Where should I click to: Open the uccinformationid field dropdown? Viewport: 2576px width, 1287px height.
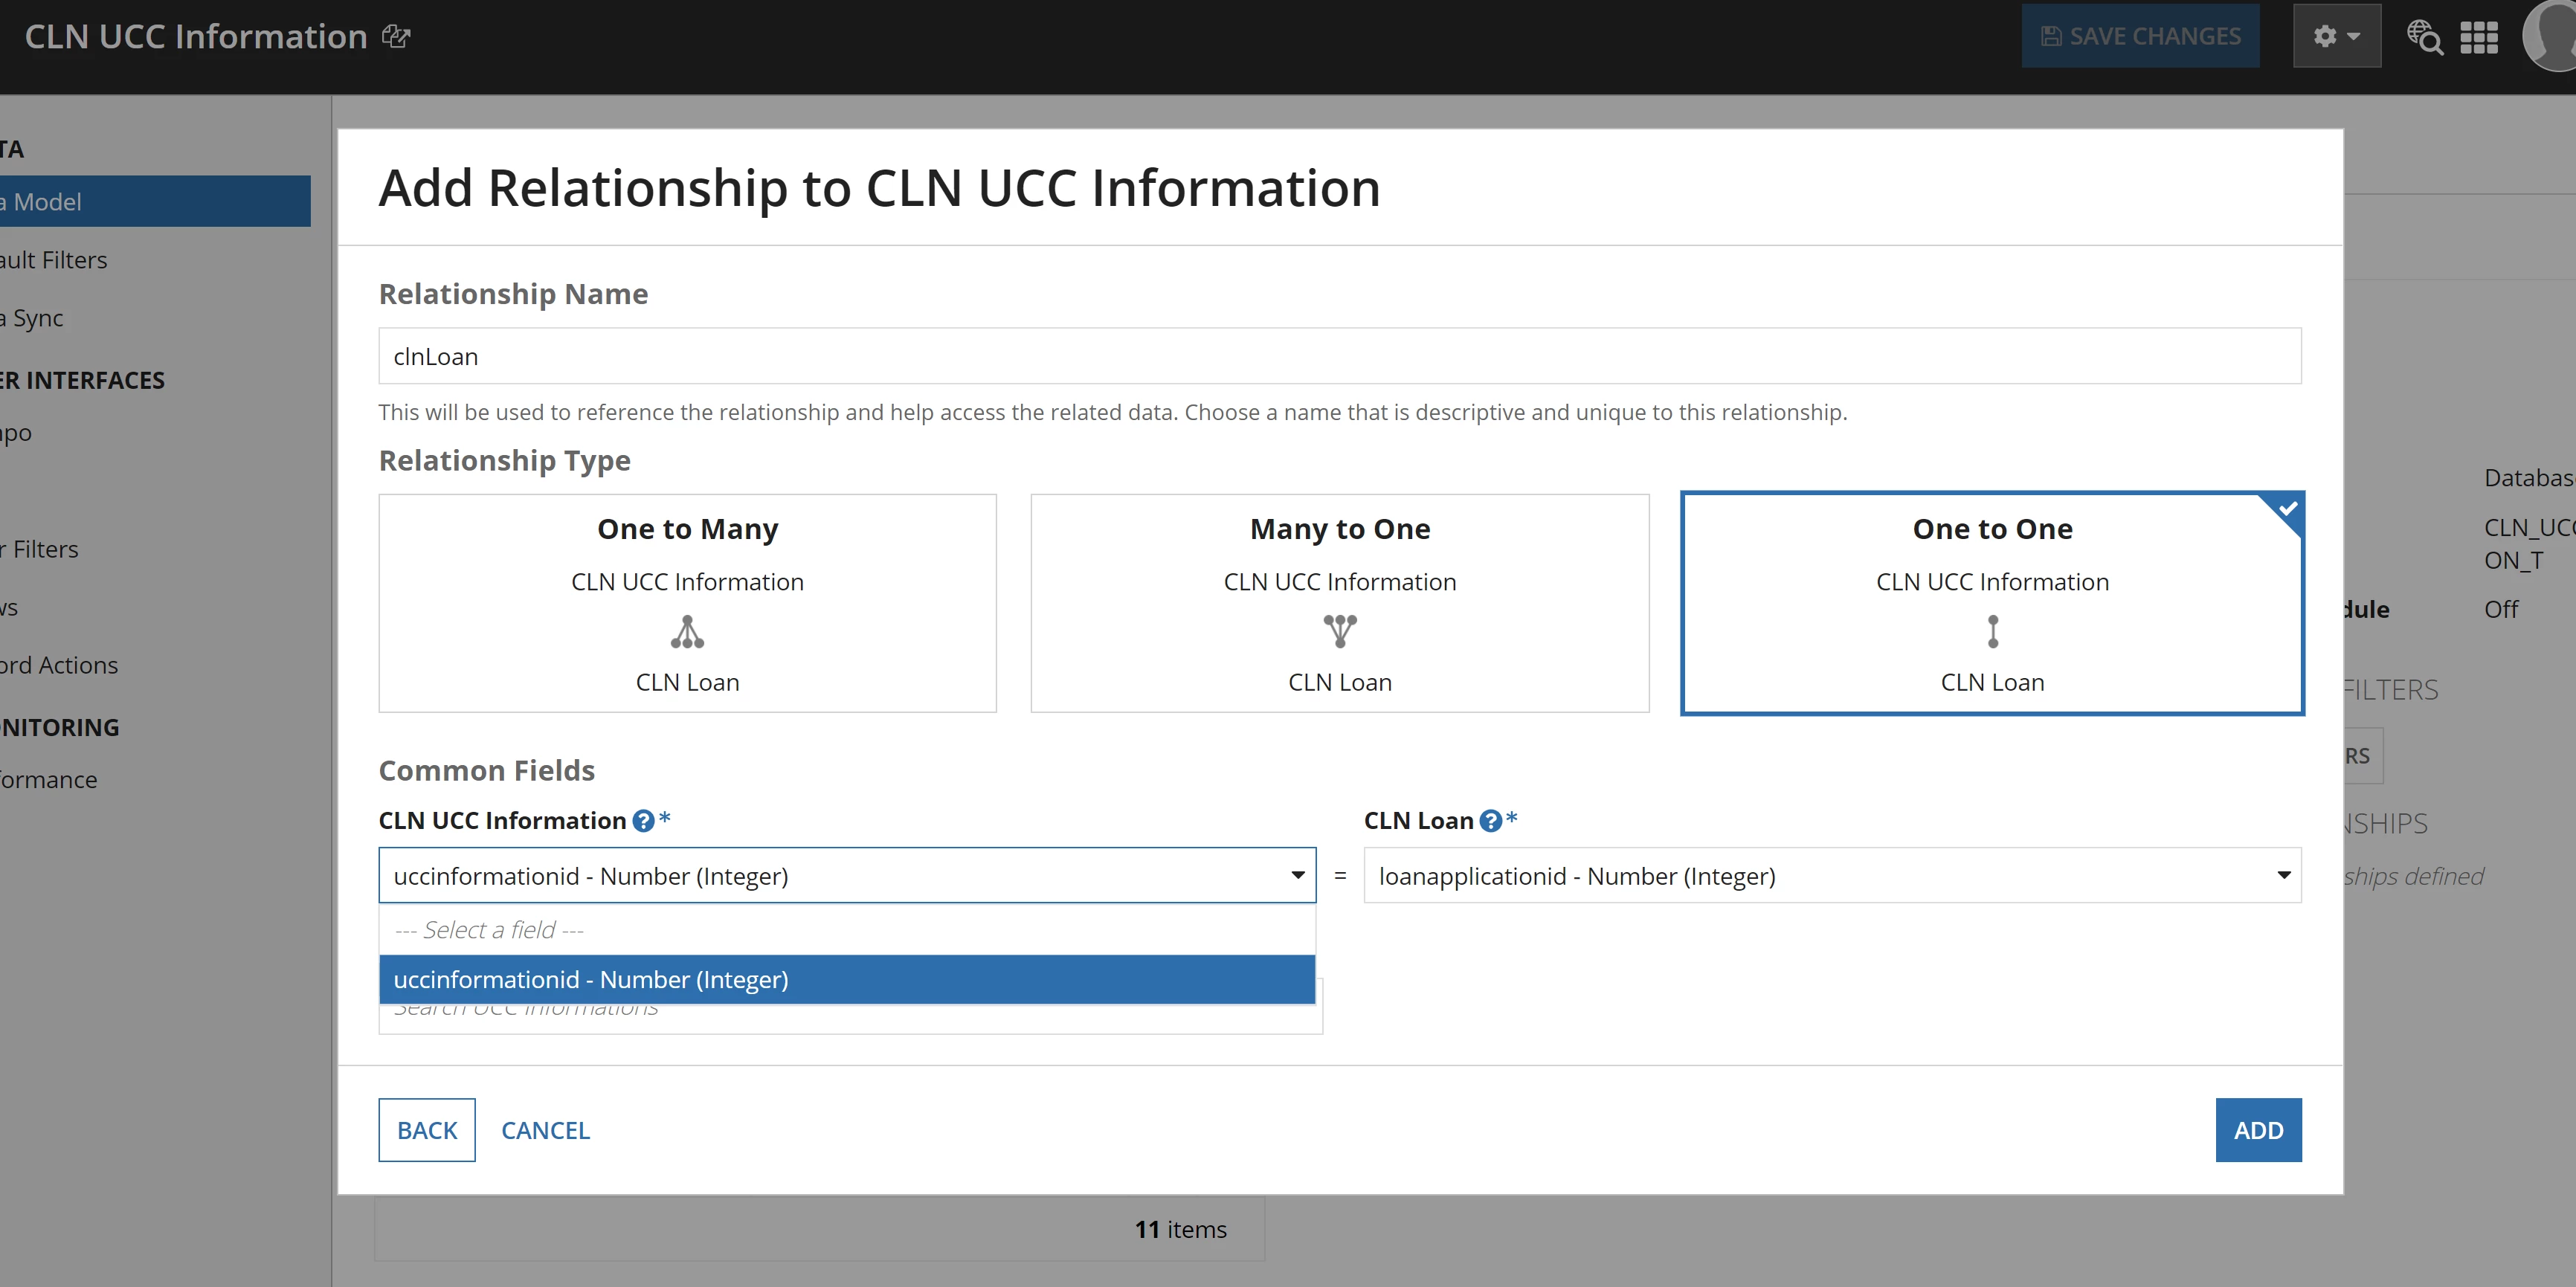tap(847, 876)
